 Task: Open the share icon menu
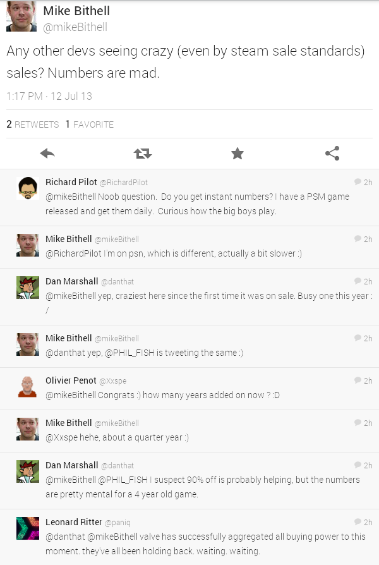(332, 153)
